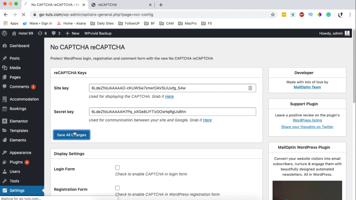Click the WordPress logo in admin bar

[x=4, y=33]
